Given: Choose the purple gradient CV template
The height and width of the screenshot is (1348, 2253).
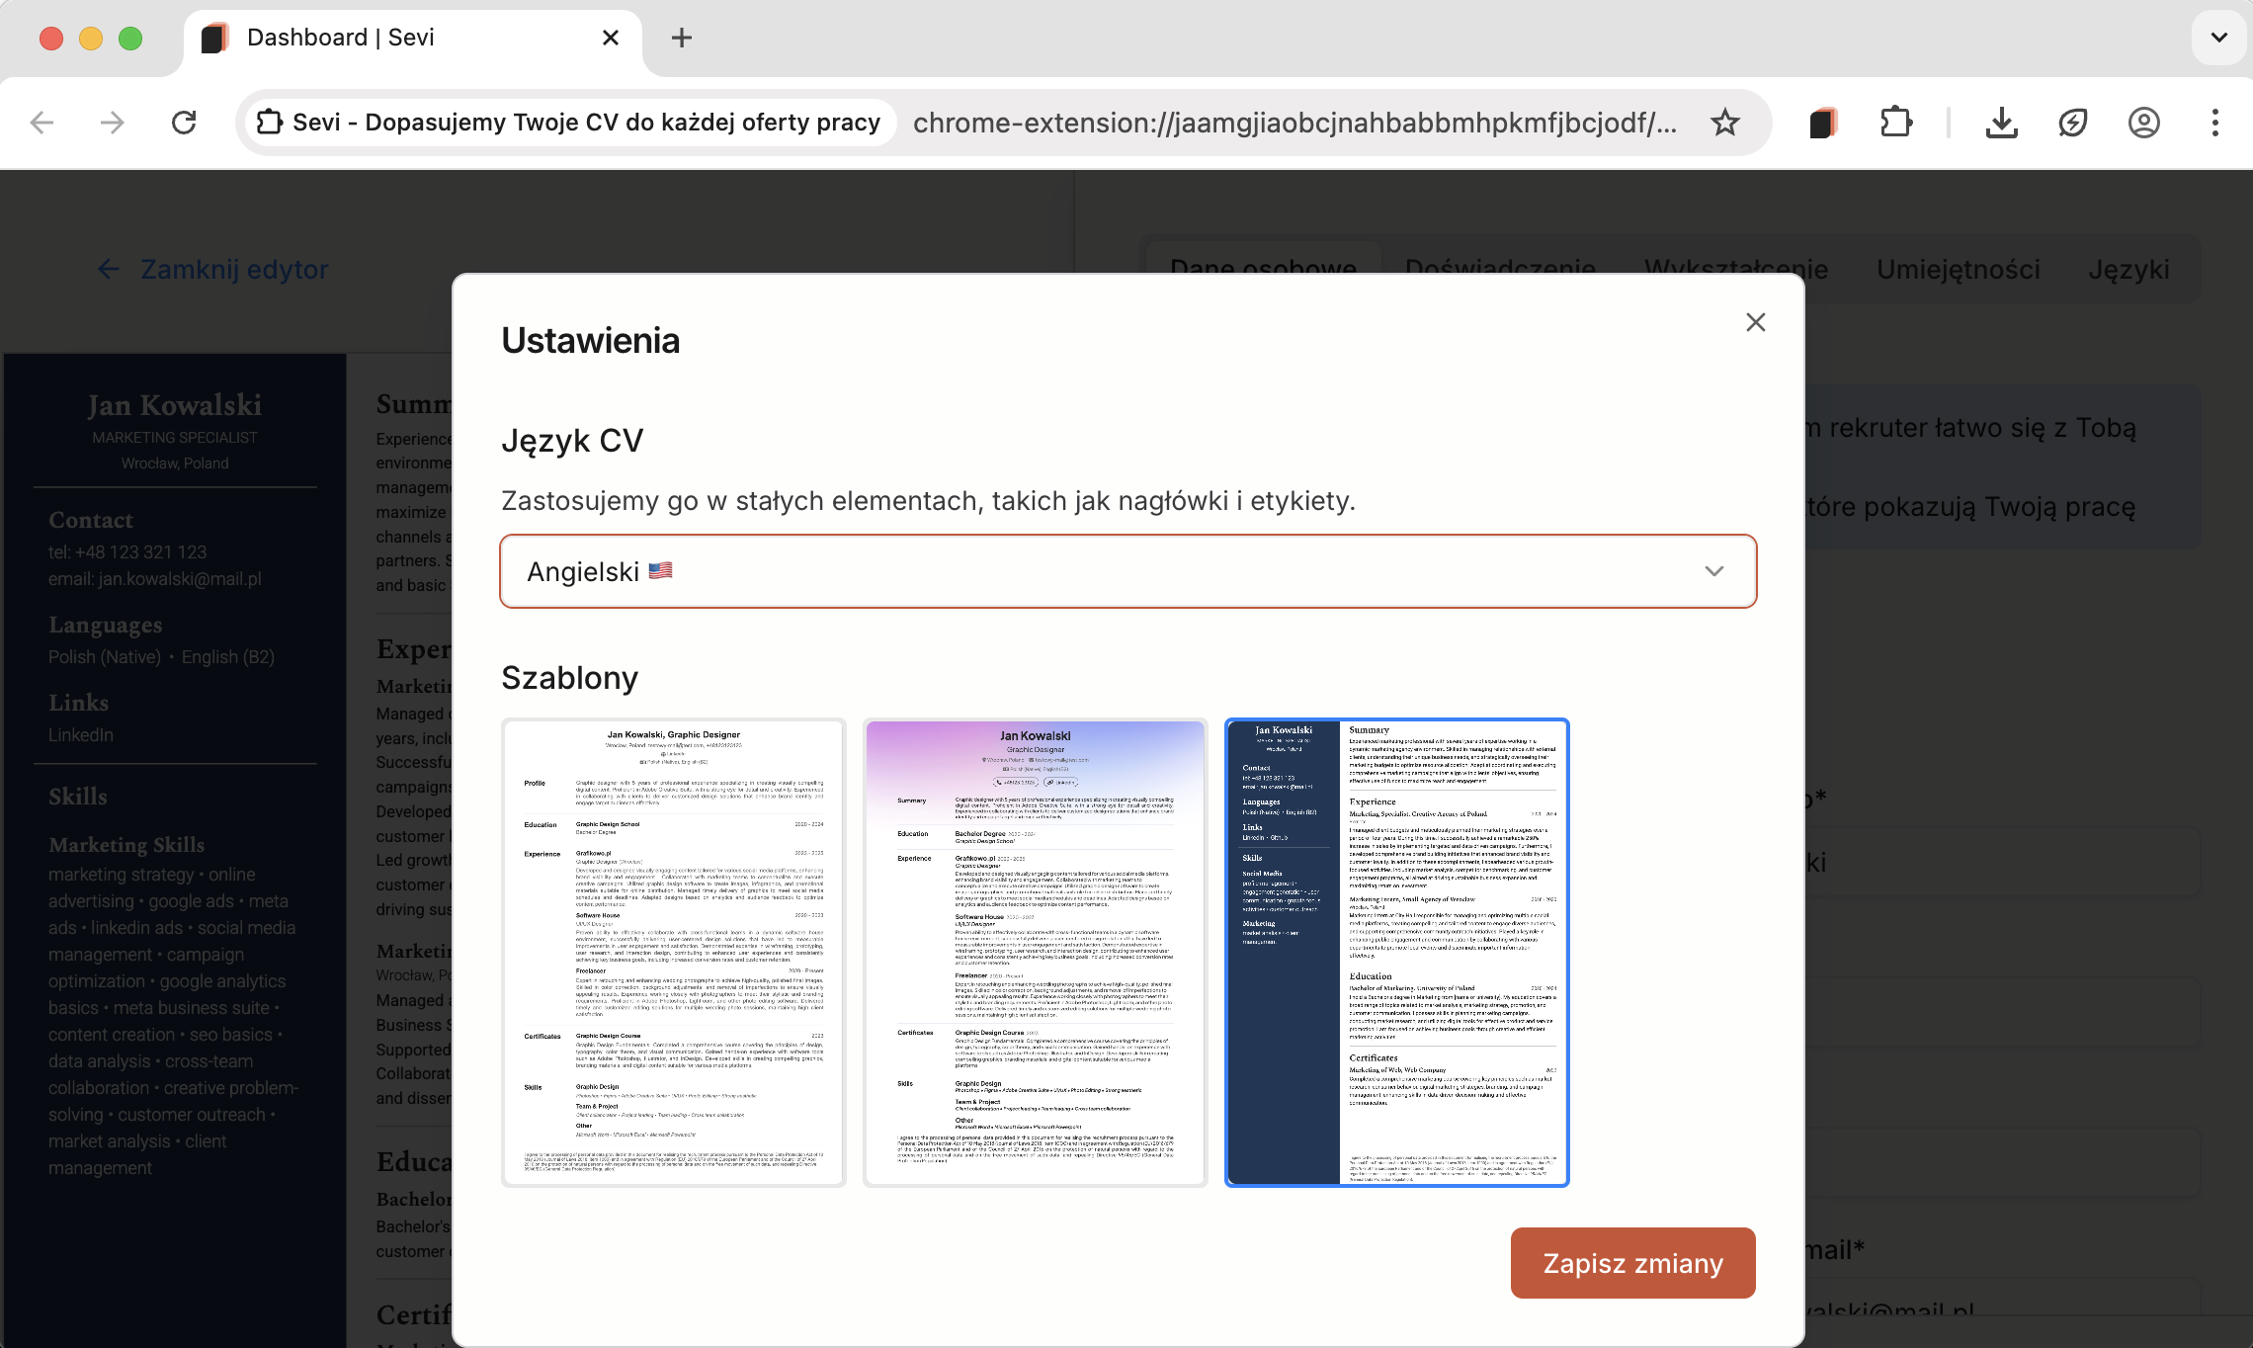Looking at the screenshot, I should [x=1035, y=952].
